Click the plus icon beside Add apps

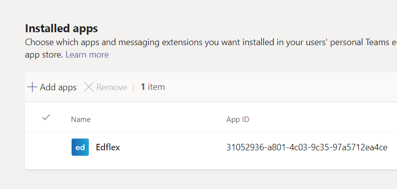tap(32, 87)
